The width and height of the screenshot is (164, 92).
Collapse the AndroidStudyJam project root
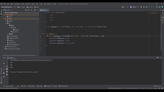tap(4, 13)
